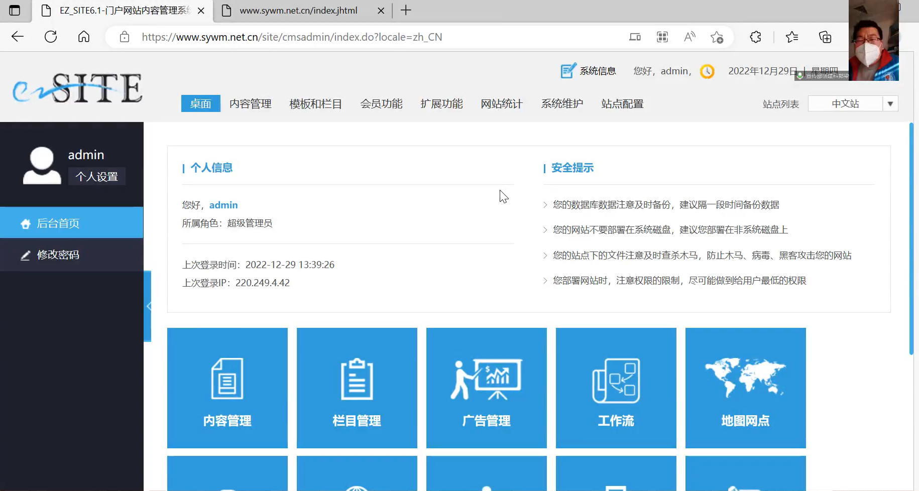Collapse the left sidebar panel handle
The image size is (919, 491).
(x=148, y=306)
